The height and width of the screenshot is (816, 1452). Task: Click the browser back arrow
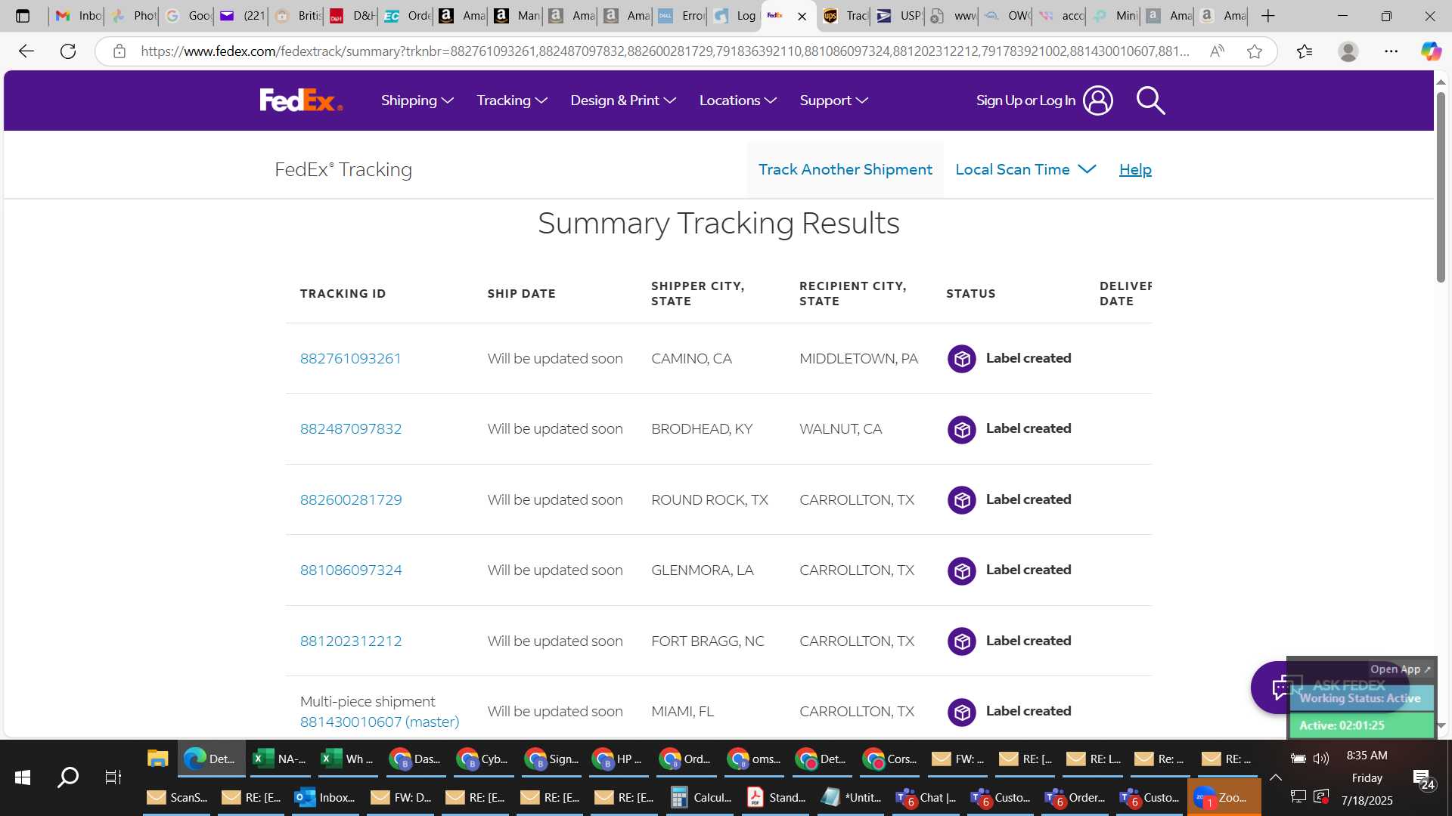[x=26, y=51]
